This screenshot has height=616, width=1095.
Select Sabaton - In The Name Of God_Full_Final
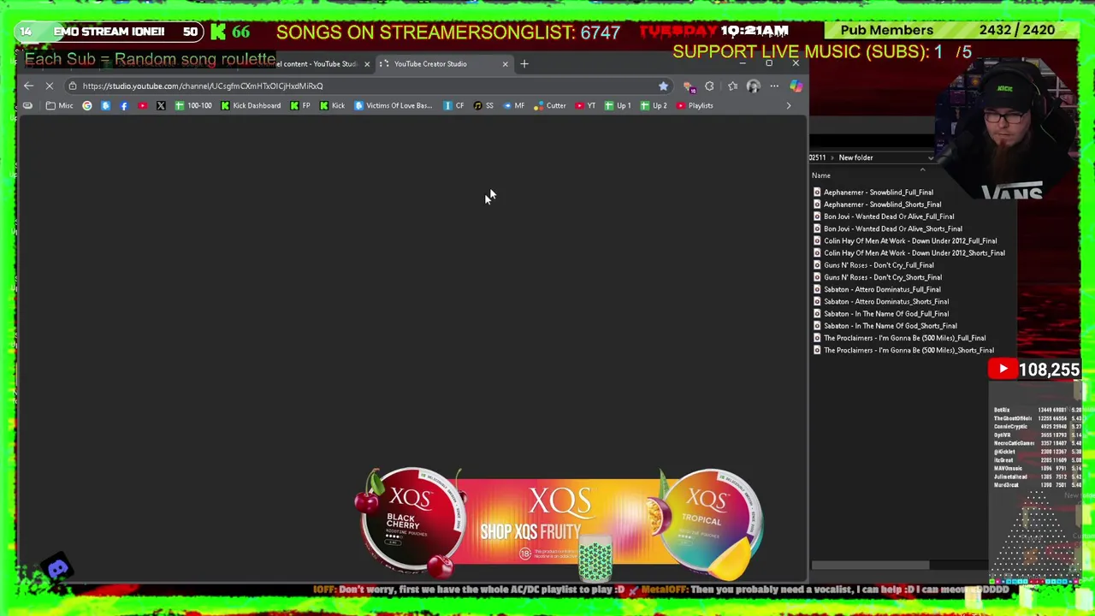coord(880,313)
